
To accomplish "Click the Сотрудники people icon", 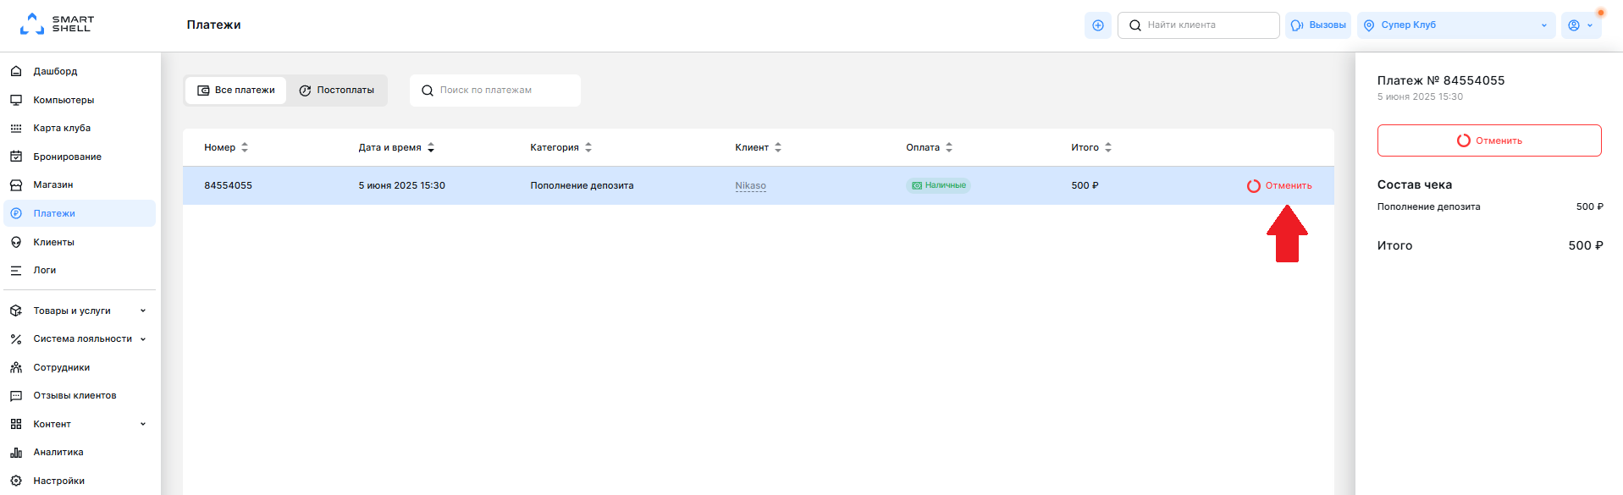I will [16, 367].
